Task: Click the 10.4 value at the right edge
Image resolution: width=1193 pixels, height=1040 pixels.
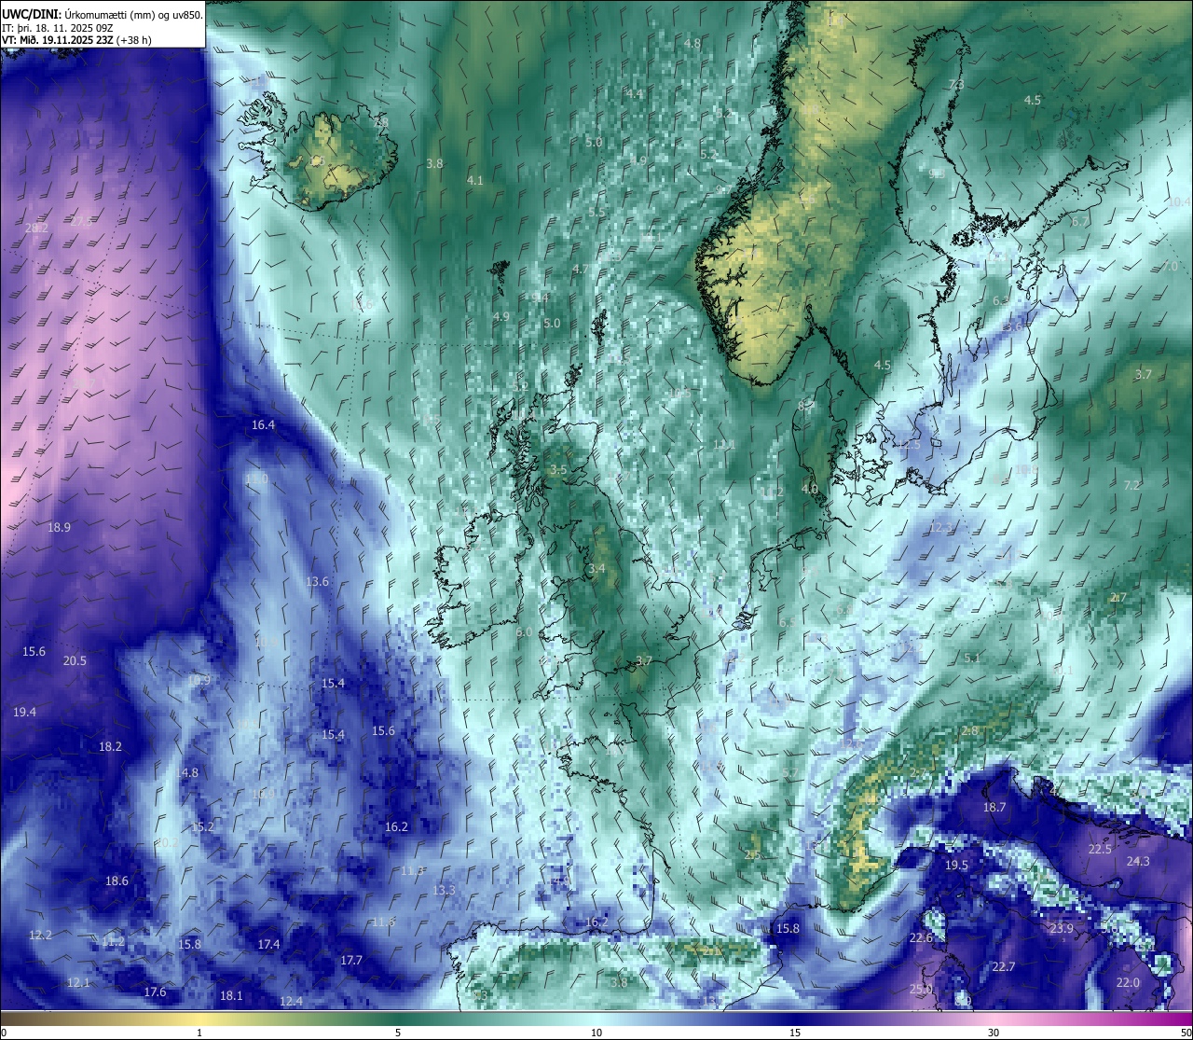Action: pyautogui.click(x=1179, y=202)
